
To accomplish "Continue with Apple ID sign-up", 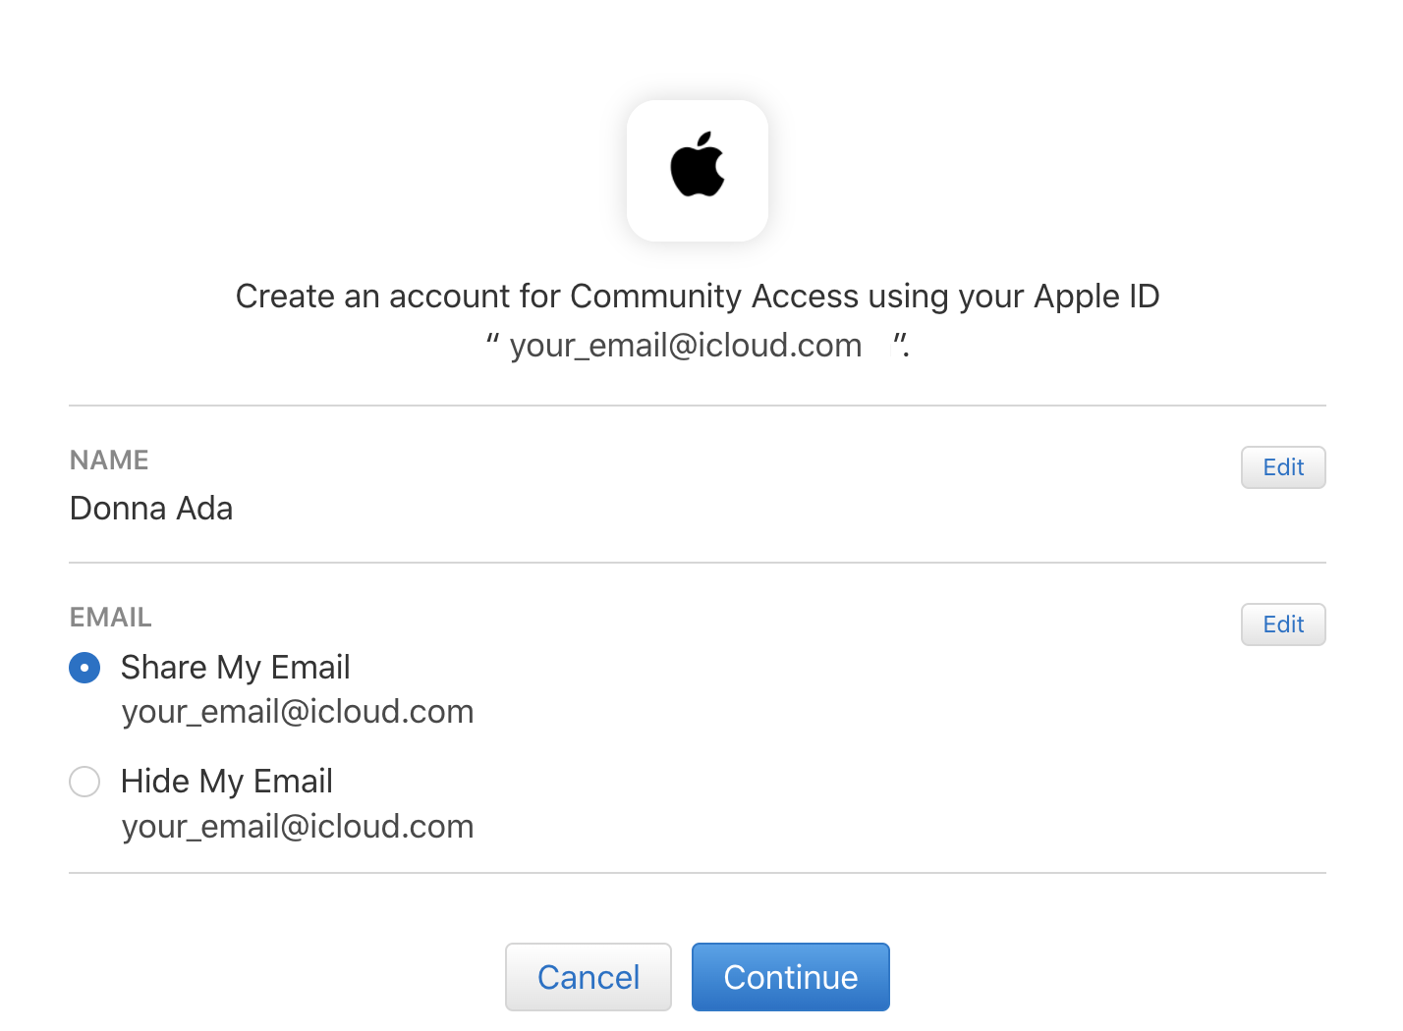I will [x=791, y=977].
